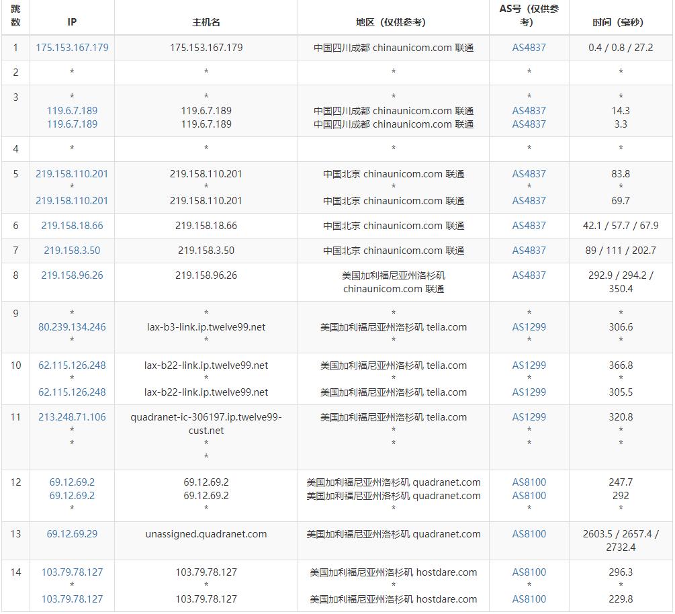Open 69.12.69.2 IP link on 292 line
This screenshot has width=675, height=614.
point(72,496)
